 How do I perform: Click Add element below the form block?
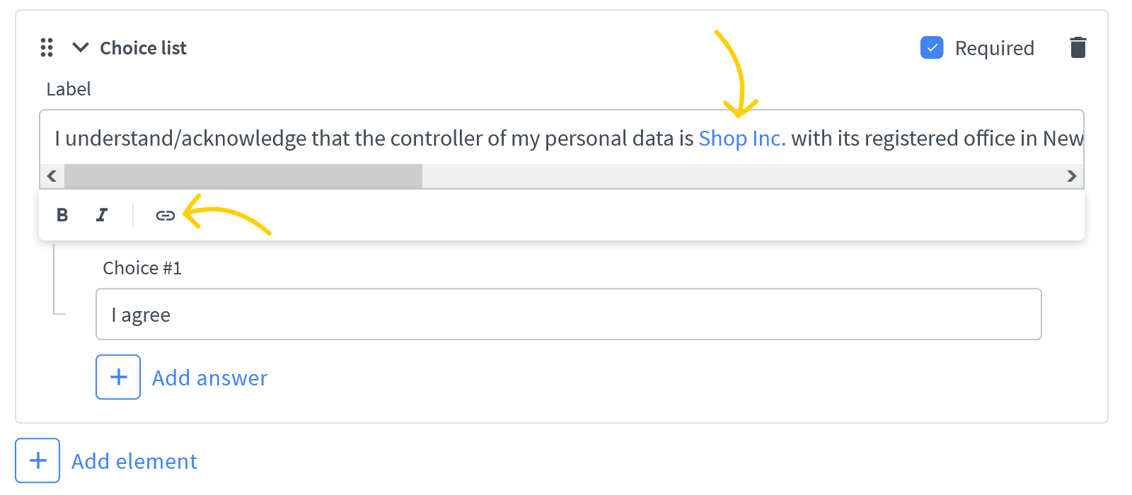tap(134, 460)
